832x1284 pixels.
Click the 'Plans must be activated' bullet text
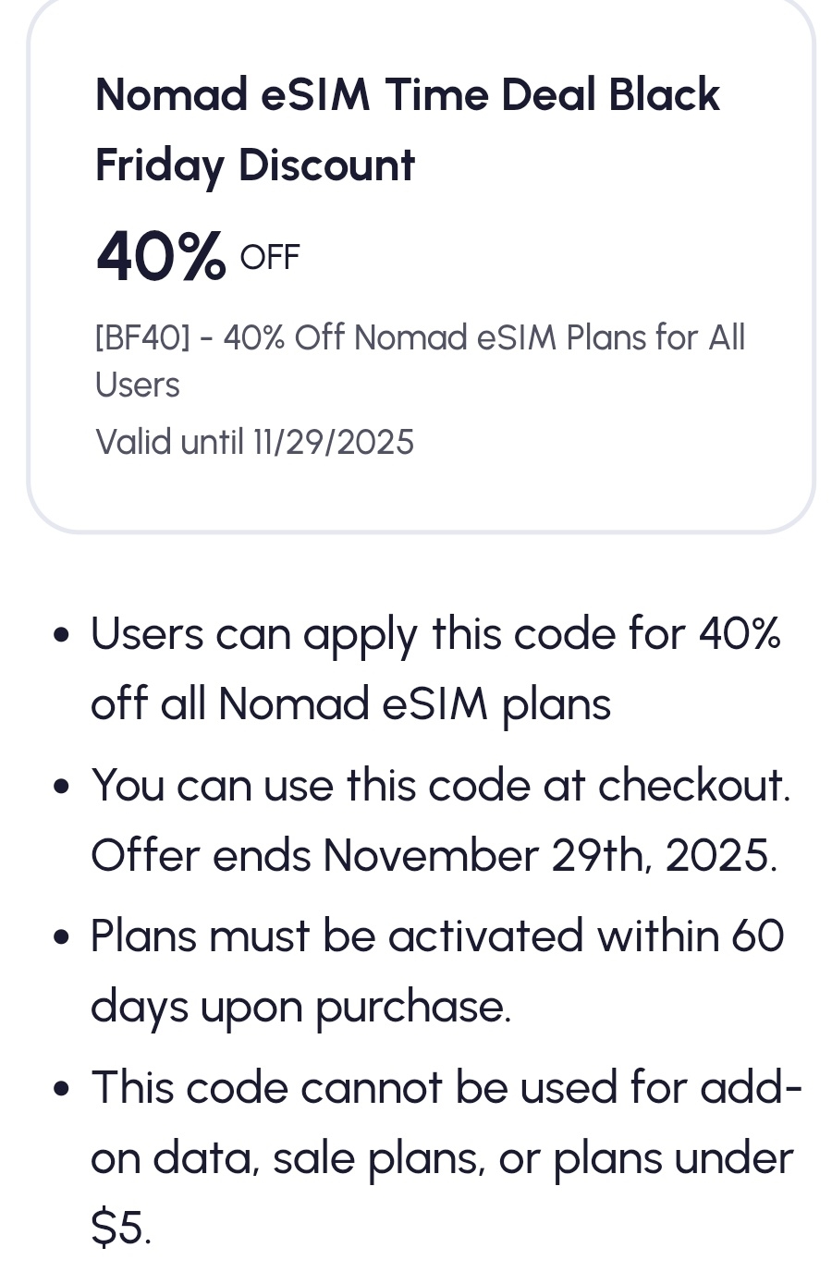coord(436,935)
